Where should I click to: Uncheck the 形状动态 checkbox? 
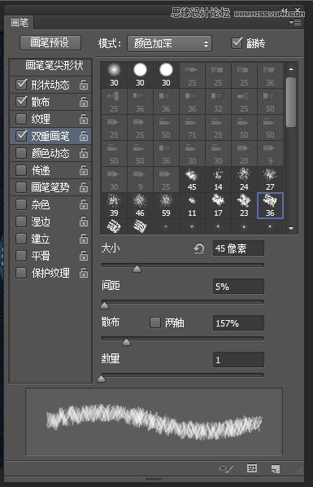click(x=21, y=85)
